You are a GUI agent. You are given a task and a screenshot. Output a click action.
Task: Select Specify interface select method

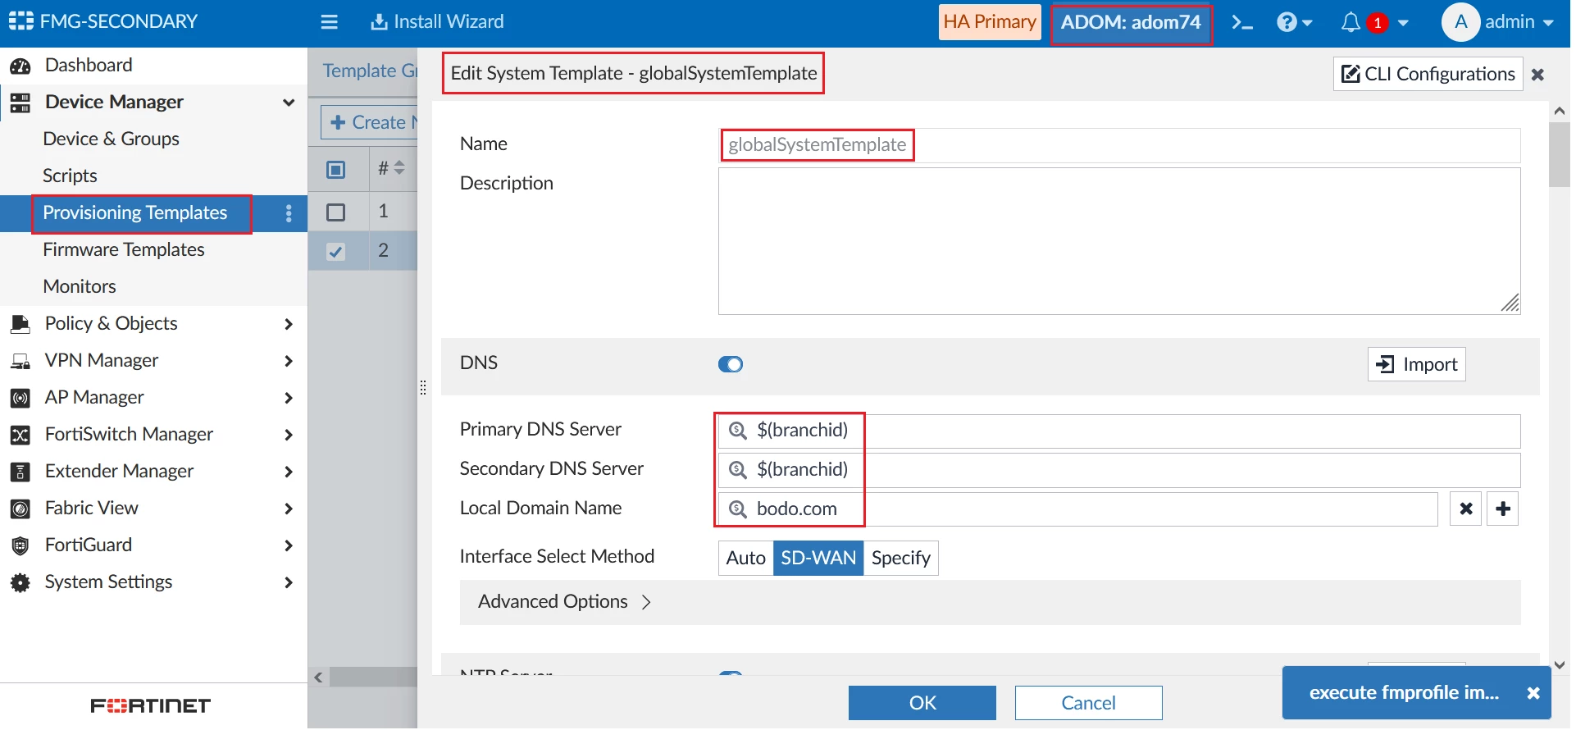[x=900, y=559]
